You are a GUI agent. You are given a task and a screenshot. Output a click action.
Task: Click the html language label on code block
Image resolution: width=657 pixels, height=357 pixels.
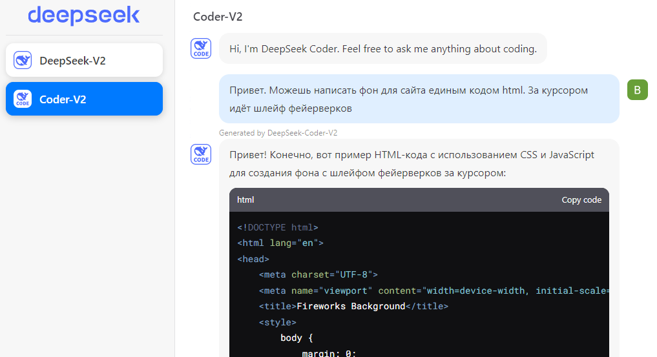click(x=245, y=200)
